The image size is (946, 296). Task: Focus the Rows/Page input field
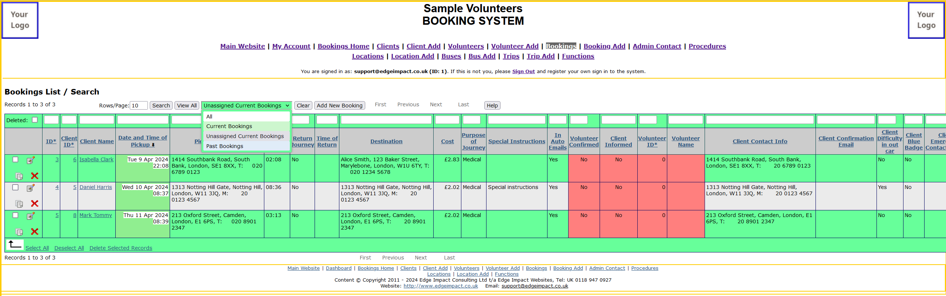click(139, 106)
